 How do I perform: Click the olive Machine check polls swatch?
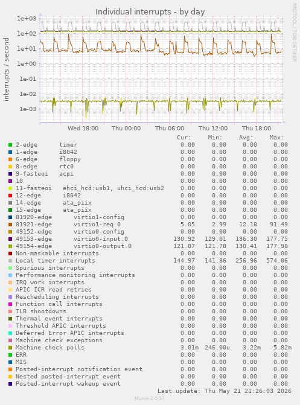tap(10, 348)
